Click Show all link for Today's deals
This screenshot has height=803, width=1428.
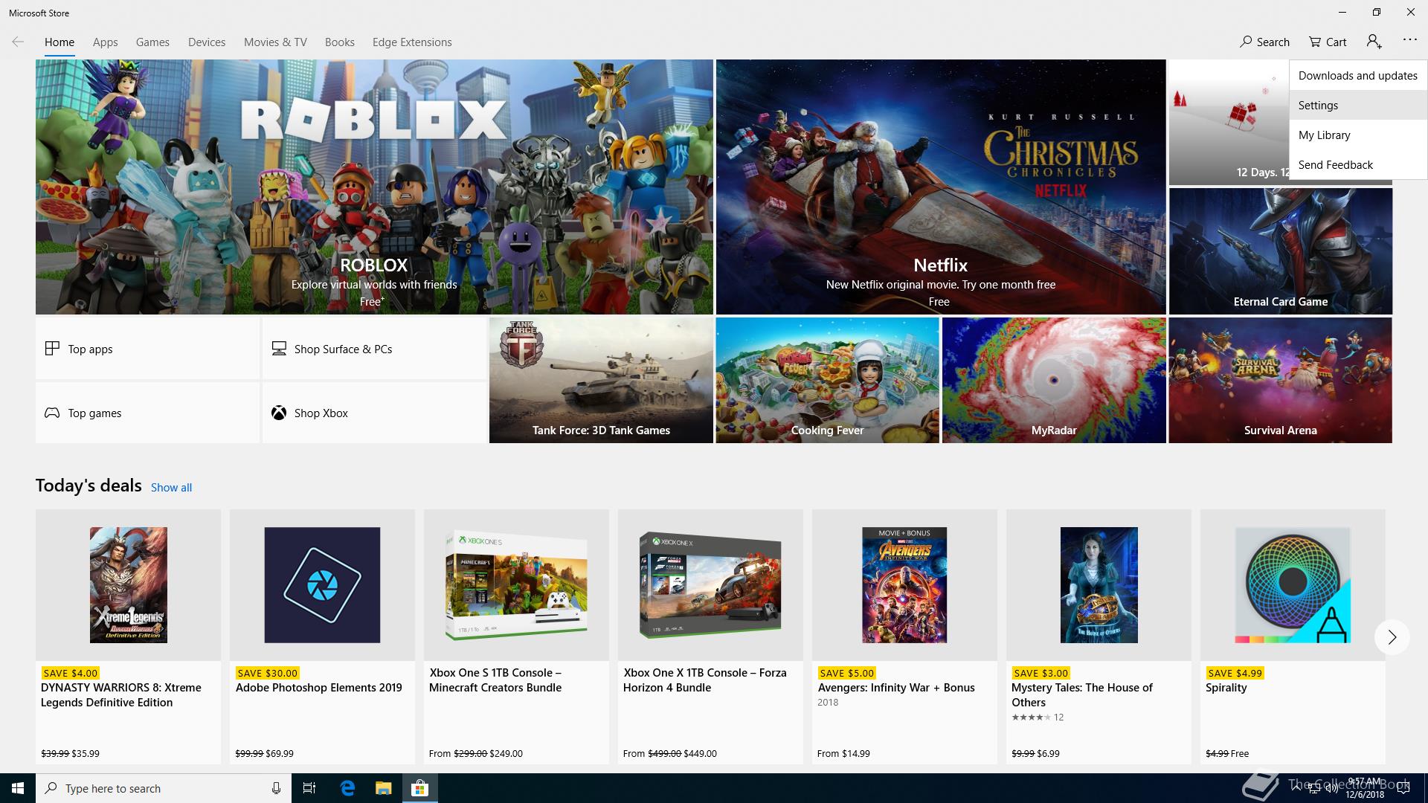171,488
